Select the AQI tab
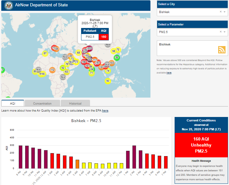Image resolution: width=229 pixels, height=185 pixels. 13,103
